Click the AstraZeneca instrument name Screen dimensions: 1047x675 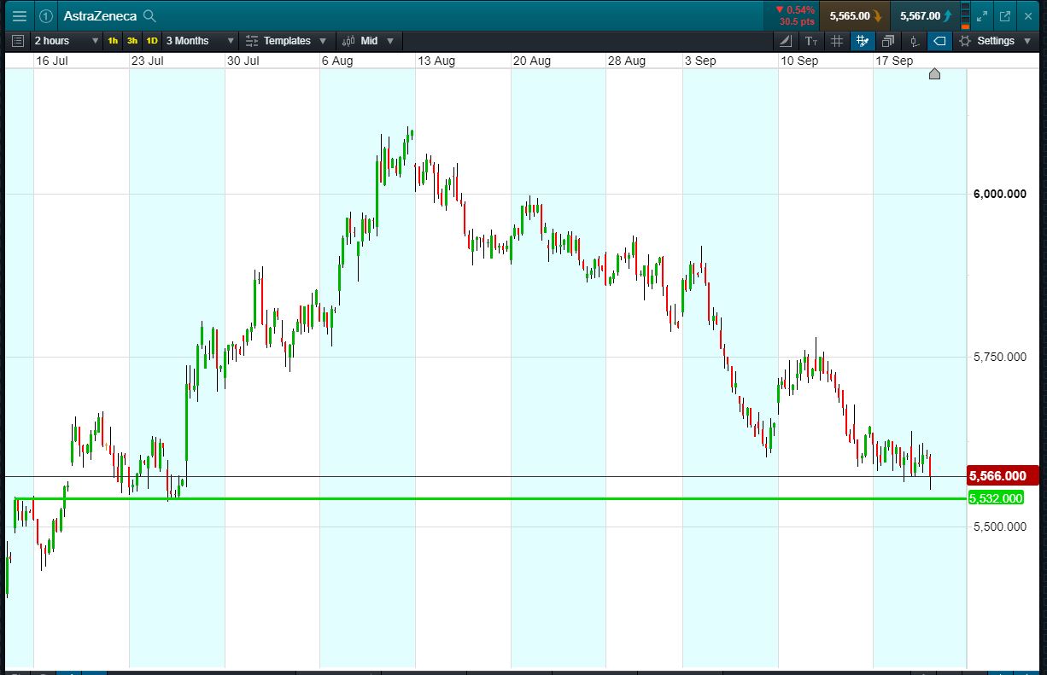click(100, 15)
